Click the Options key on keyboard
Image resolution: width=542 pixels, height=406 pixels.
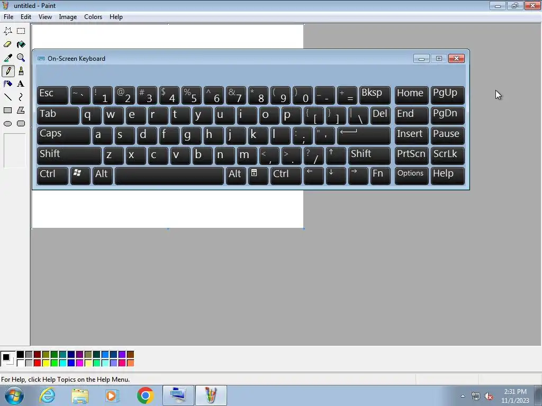[411, 176]
